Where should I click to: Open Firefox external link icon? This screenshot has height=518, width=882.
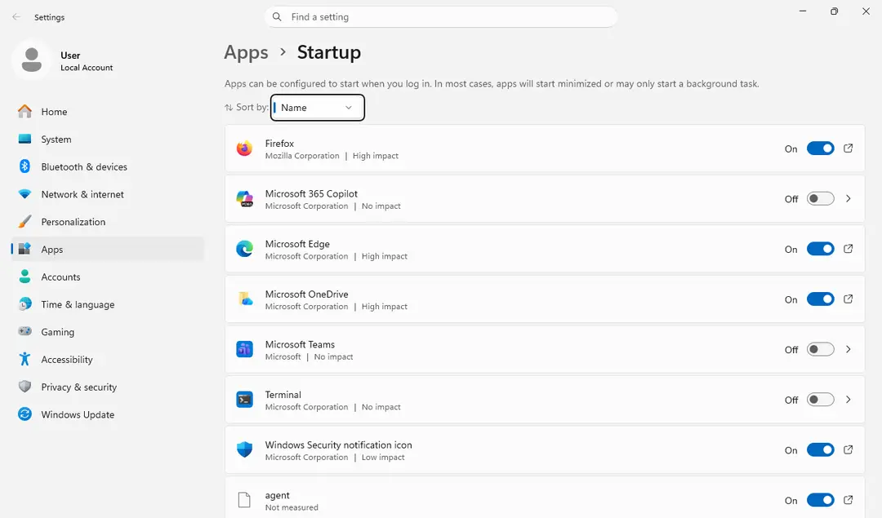coord(849,148)
